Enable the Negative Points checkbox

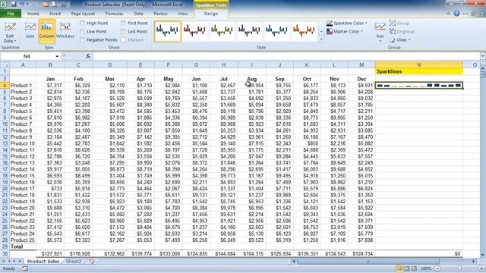(x=83, y=40)
